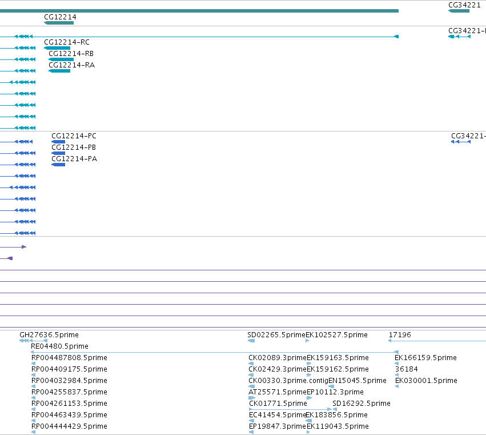Select the CG12214 gene label
This screenshot has width=486, height=435.
coord(60,17)
